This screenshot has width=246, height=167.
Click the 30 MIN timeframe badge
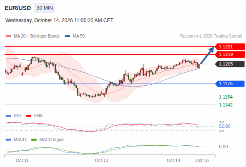(x=45, y=8)
